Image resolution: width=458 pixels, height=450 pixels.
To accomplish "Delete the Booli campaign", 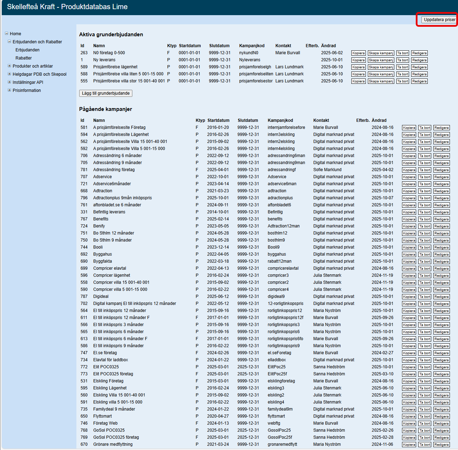I will point(425,248).
